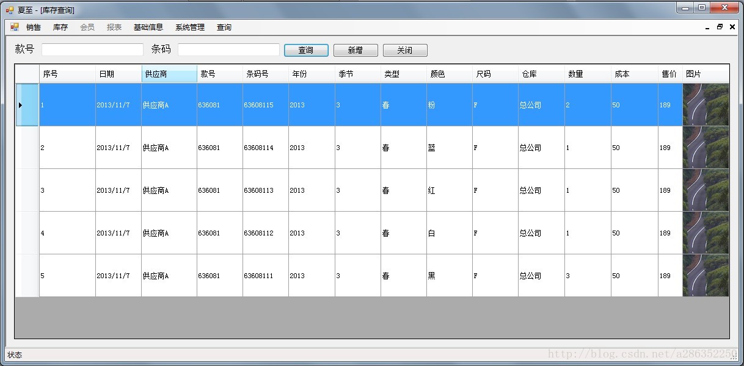Open product image thumbnail in row 2
This screenshot has height=366, width=744.
706,148
